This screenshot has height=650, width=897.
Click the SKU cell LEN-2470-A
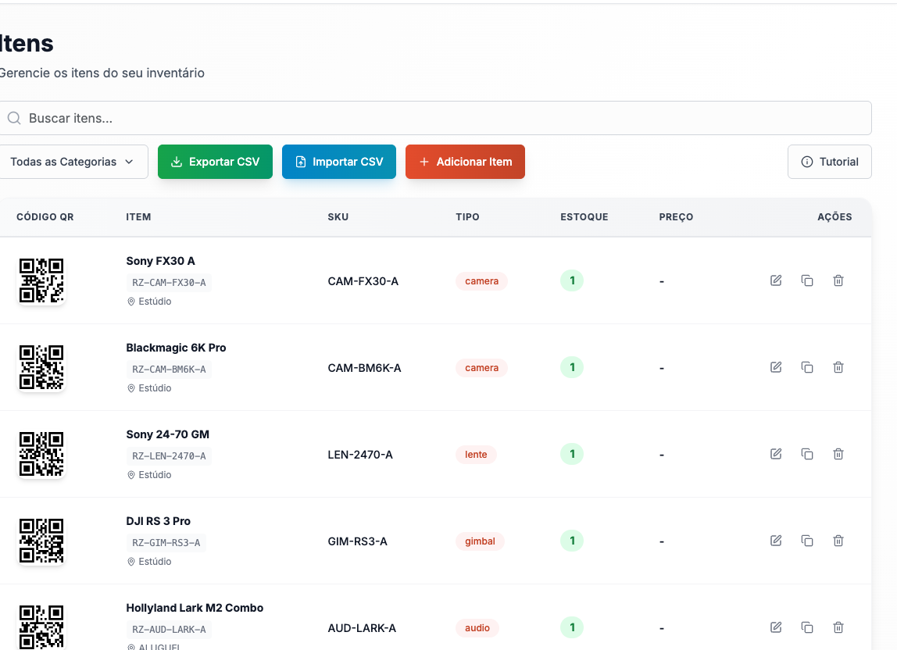click(x=360, y=455)
